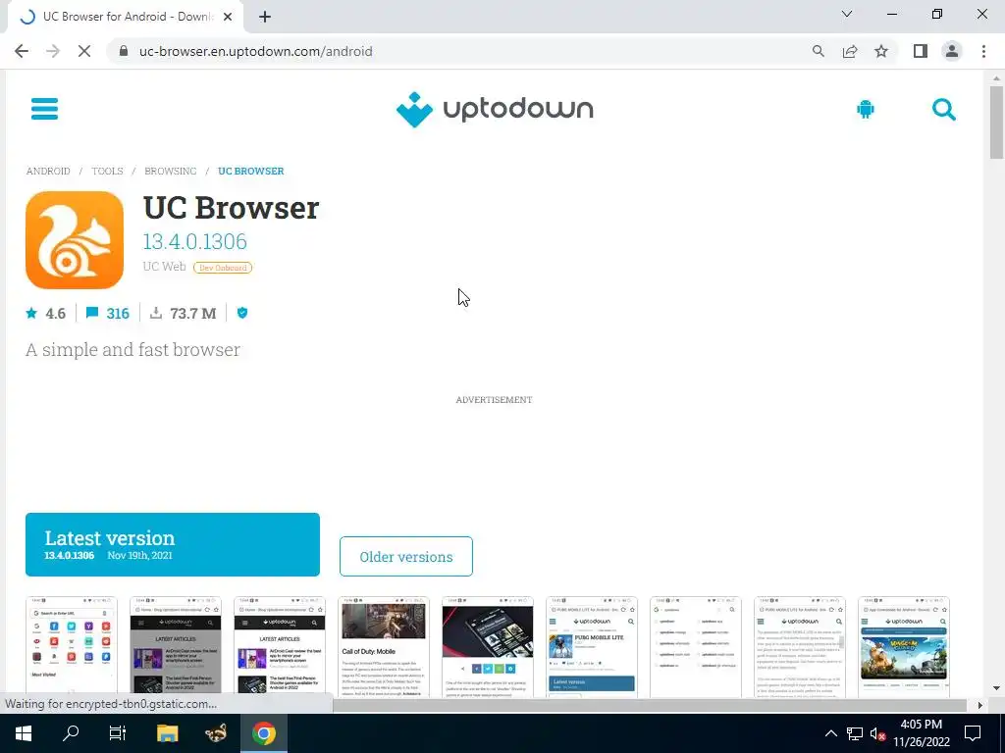
Task: Click the 73.7 M downloads count
Action: [184, 313]
